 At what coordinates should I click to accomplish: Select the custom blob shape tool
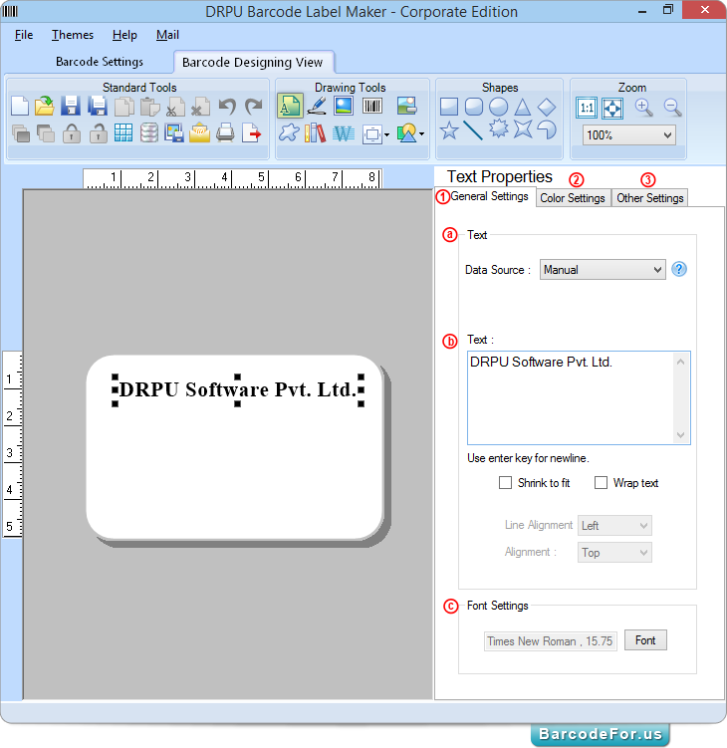click(x=289, y=133)
